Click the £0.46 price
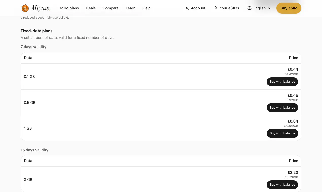The image size is (322, 192). [293, 95]
